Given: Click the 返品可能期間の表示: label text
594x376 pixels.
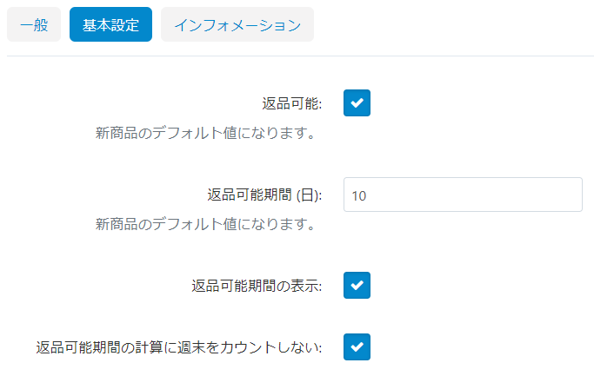Looking at the screenshot, I should point(257,286).
